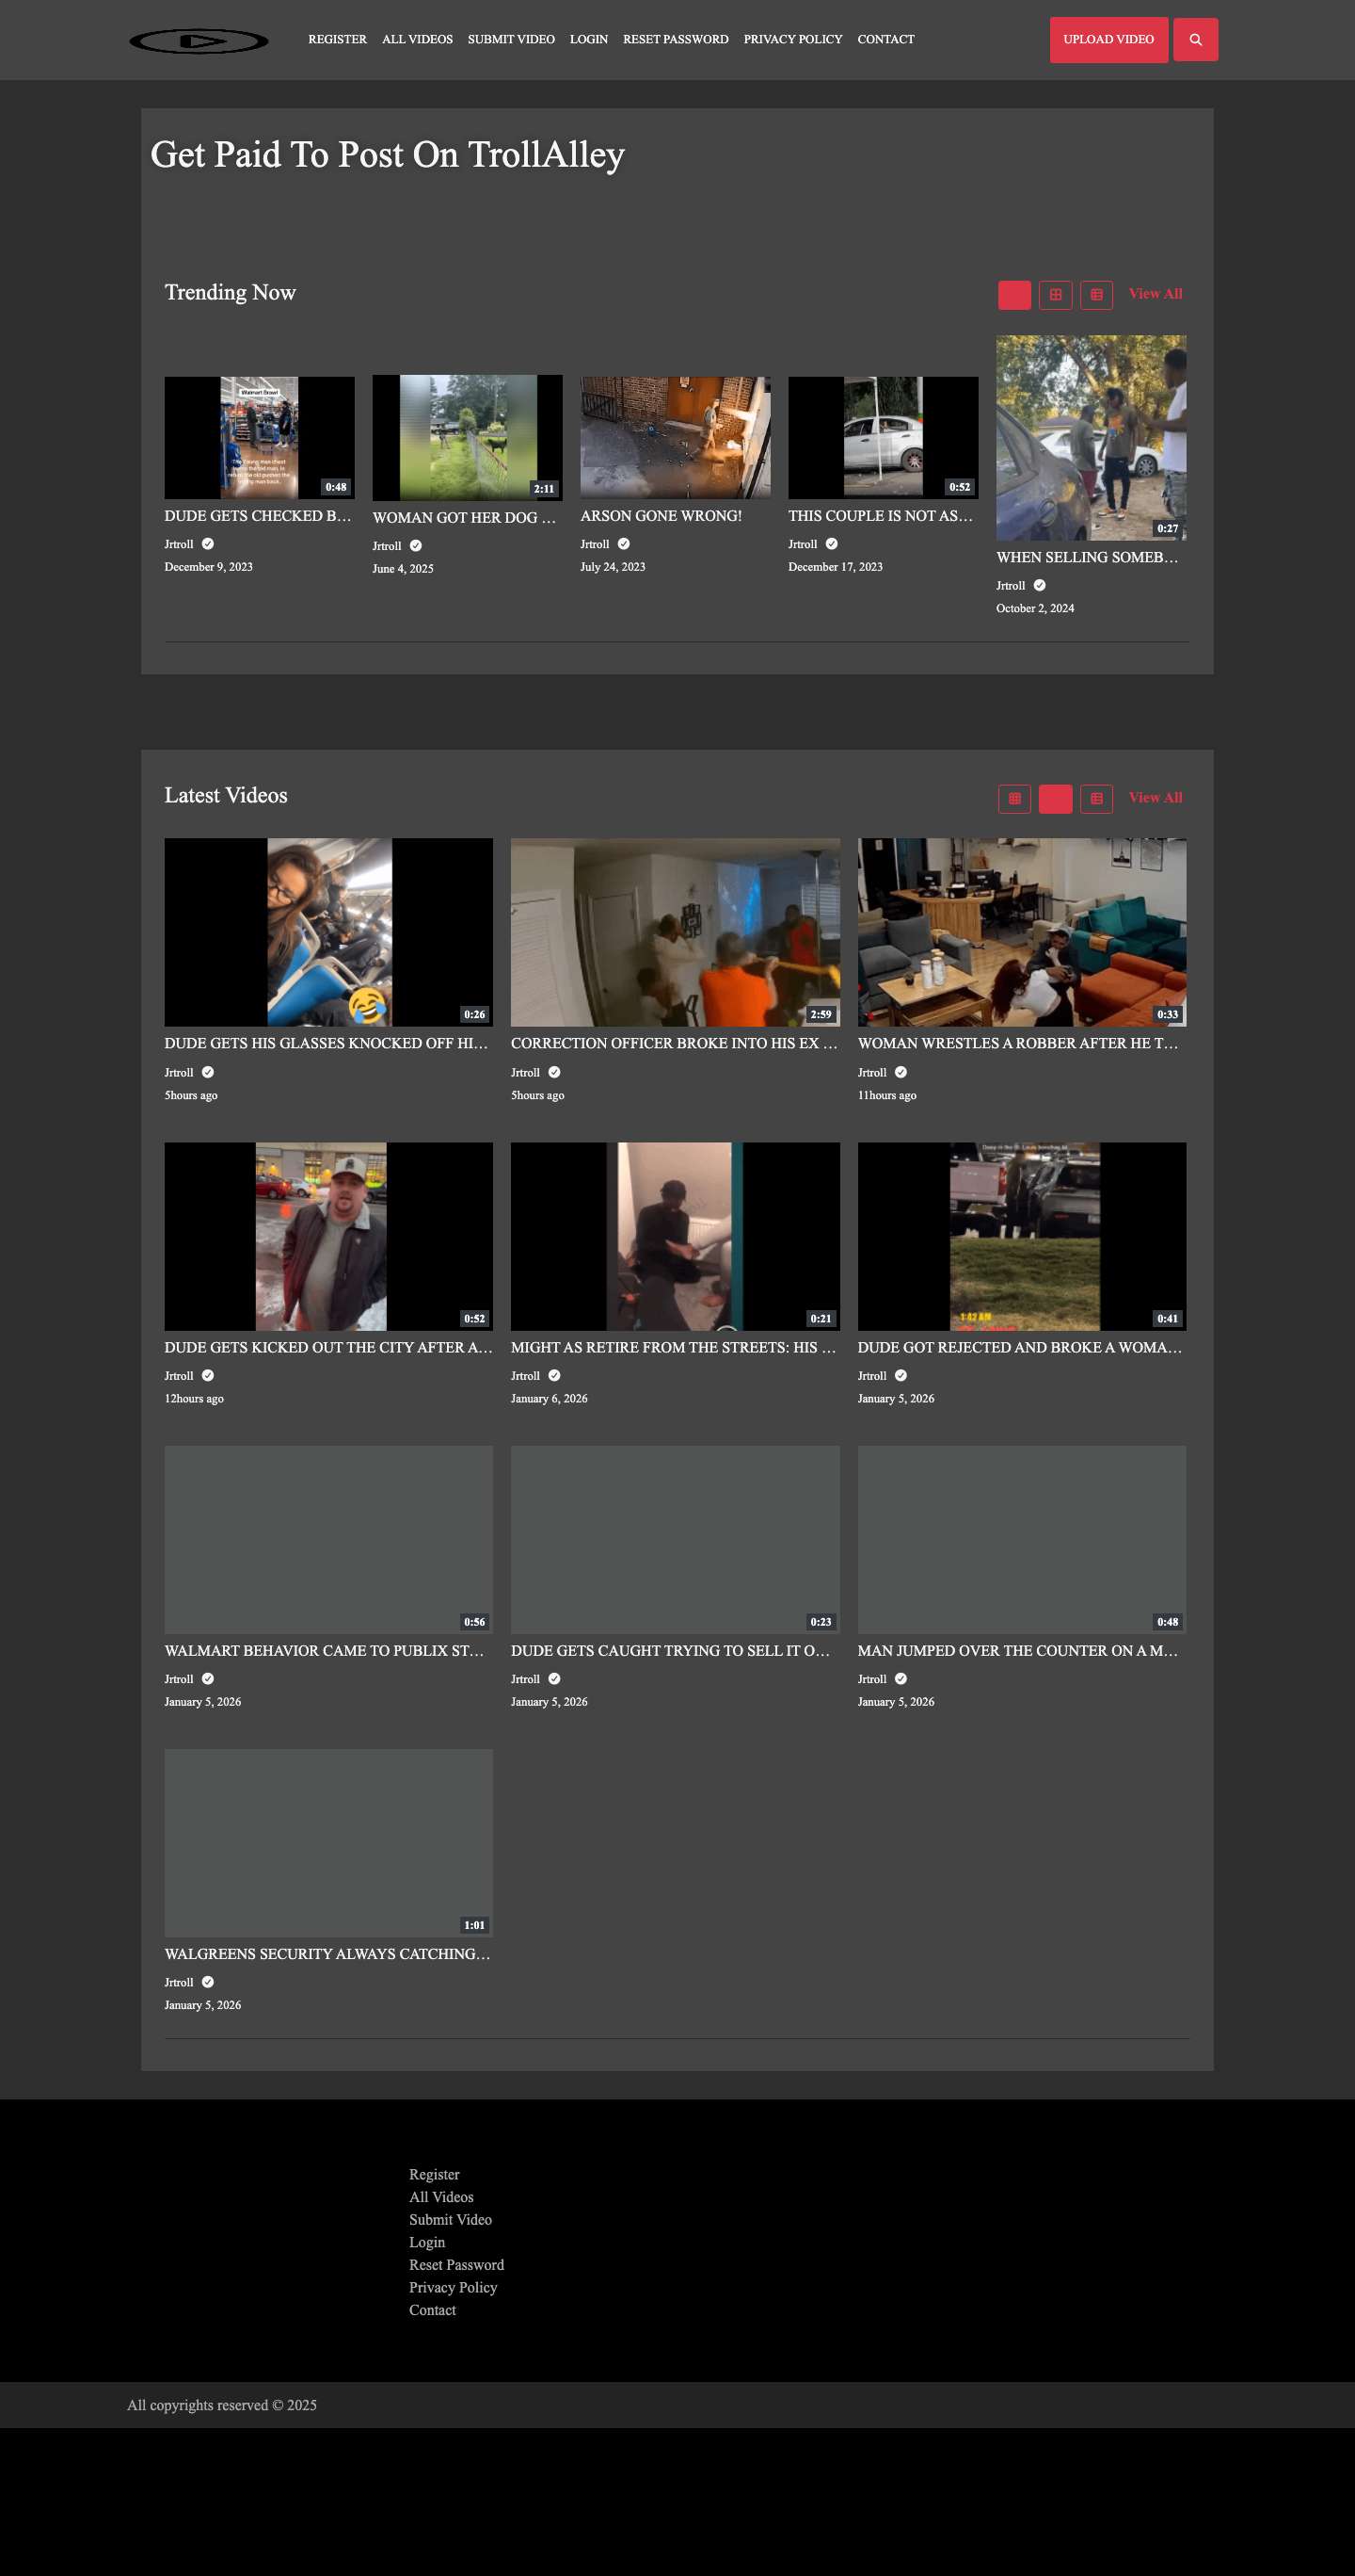1355x2576 pixels.
Task: Open the Woman Got Her Dog trending thumbnail
Action: click(467, 438)
